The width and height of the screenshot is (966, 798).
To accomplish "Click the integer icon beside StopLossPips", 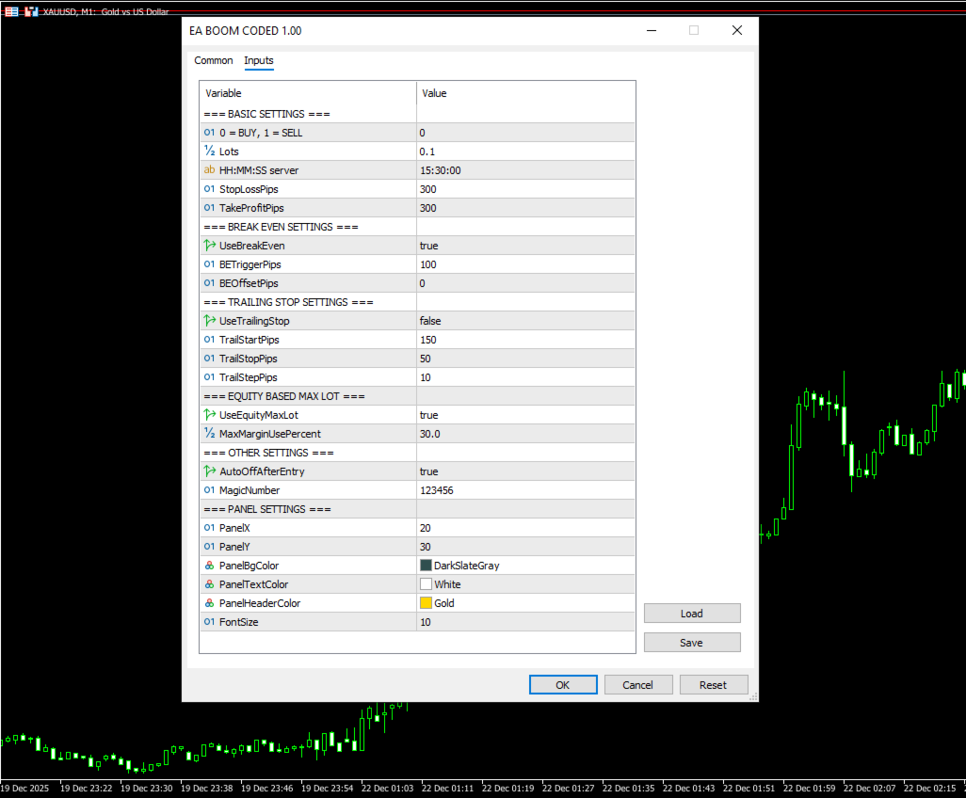I will point(209,189).
